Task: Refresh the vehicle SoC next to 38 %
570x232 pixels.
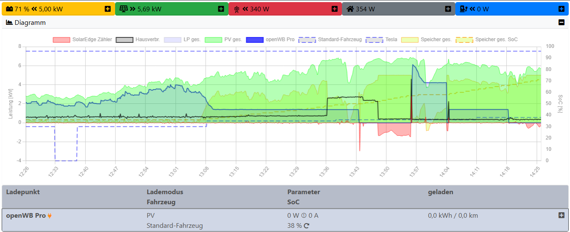Action: point(307,226)
